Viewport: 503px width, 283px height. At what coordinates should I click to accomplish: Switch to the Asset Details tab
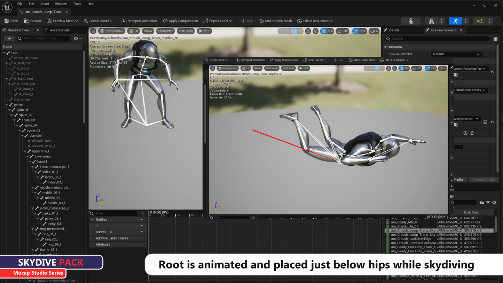point(59,30)
